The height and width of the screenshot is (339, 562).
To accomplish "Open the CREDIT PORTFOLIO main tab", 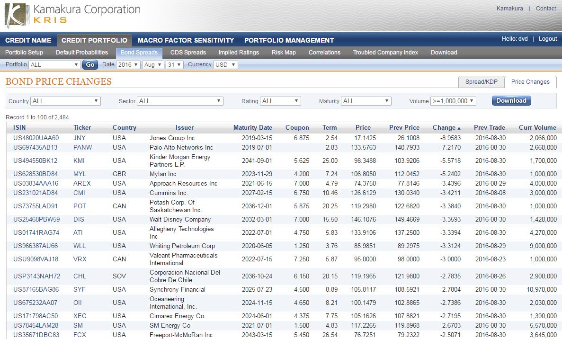I will click(x=94, y=41).
